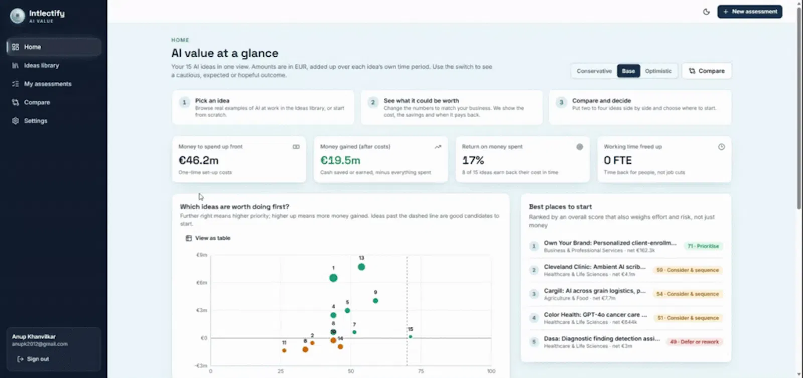Click the Compare button beside scenario switch
Image resolution: width=803 pixels, height=378 pixels.
point(707,71)
